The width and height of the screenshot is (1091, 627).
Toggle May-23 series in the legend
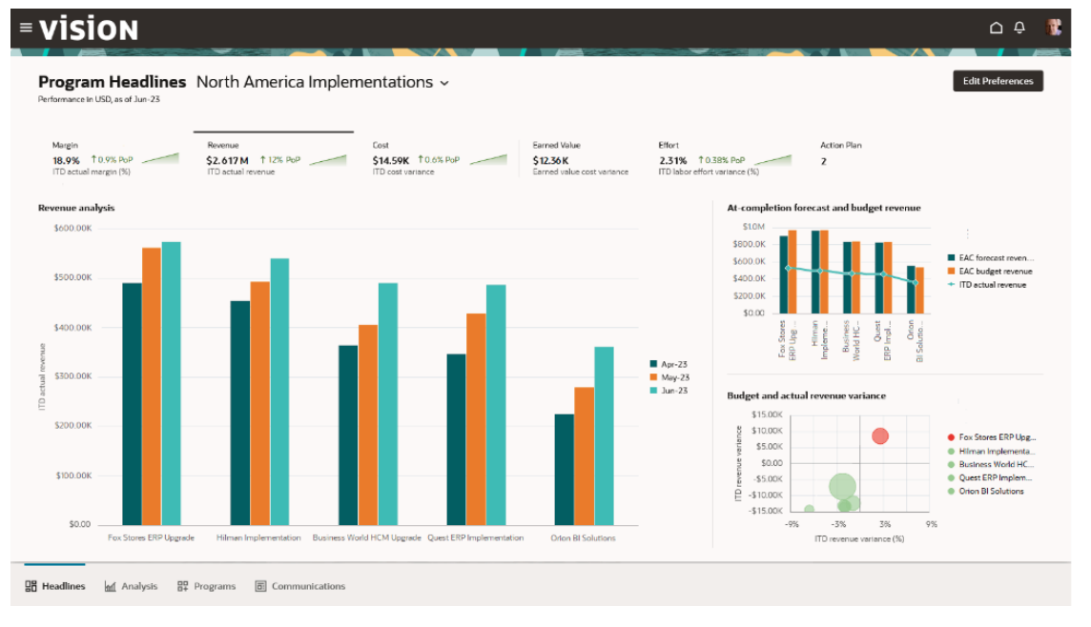click(653, 377)
